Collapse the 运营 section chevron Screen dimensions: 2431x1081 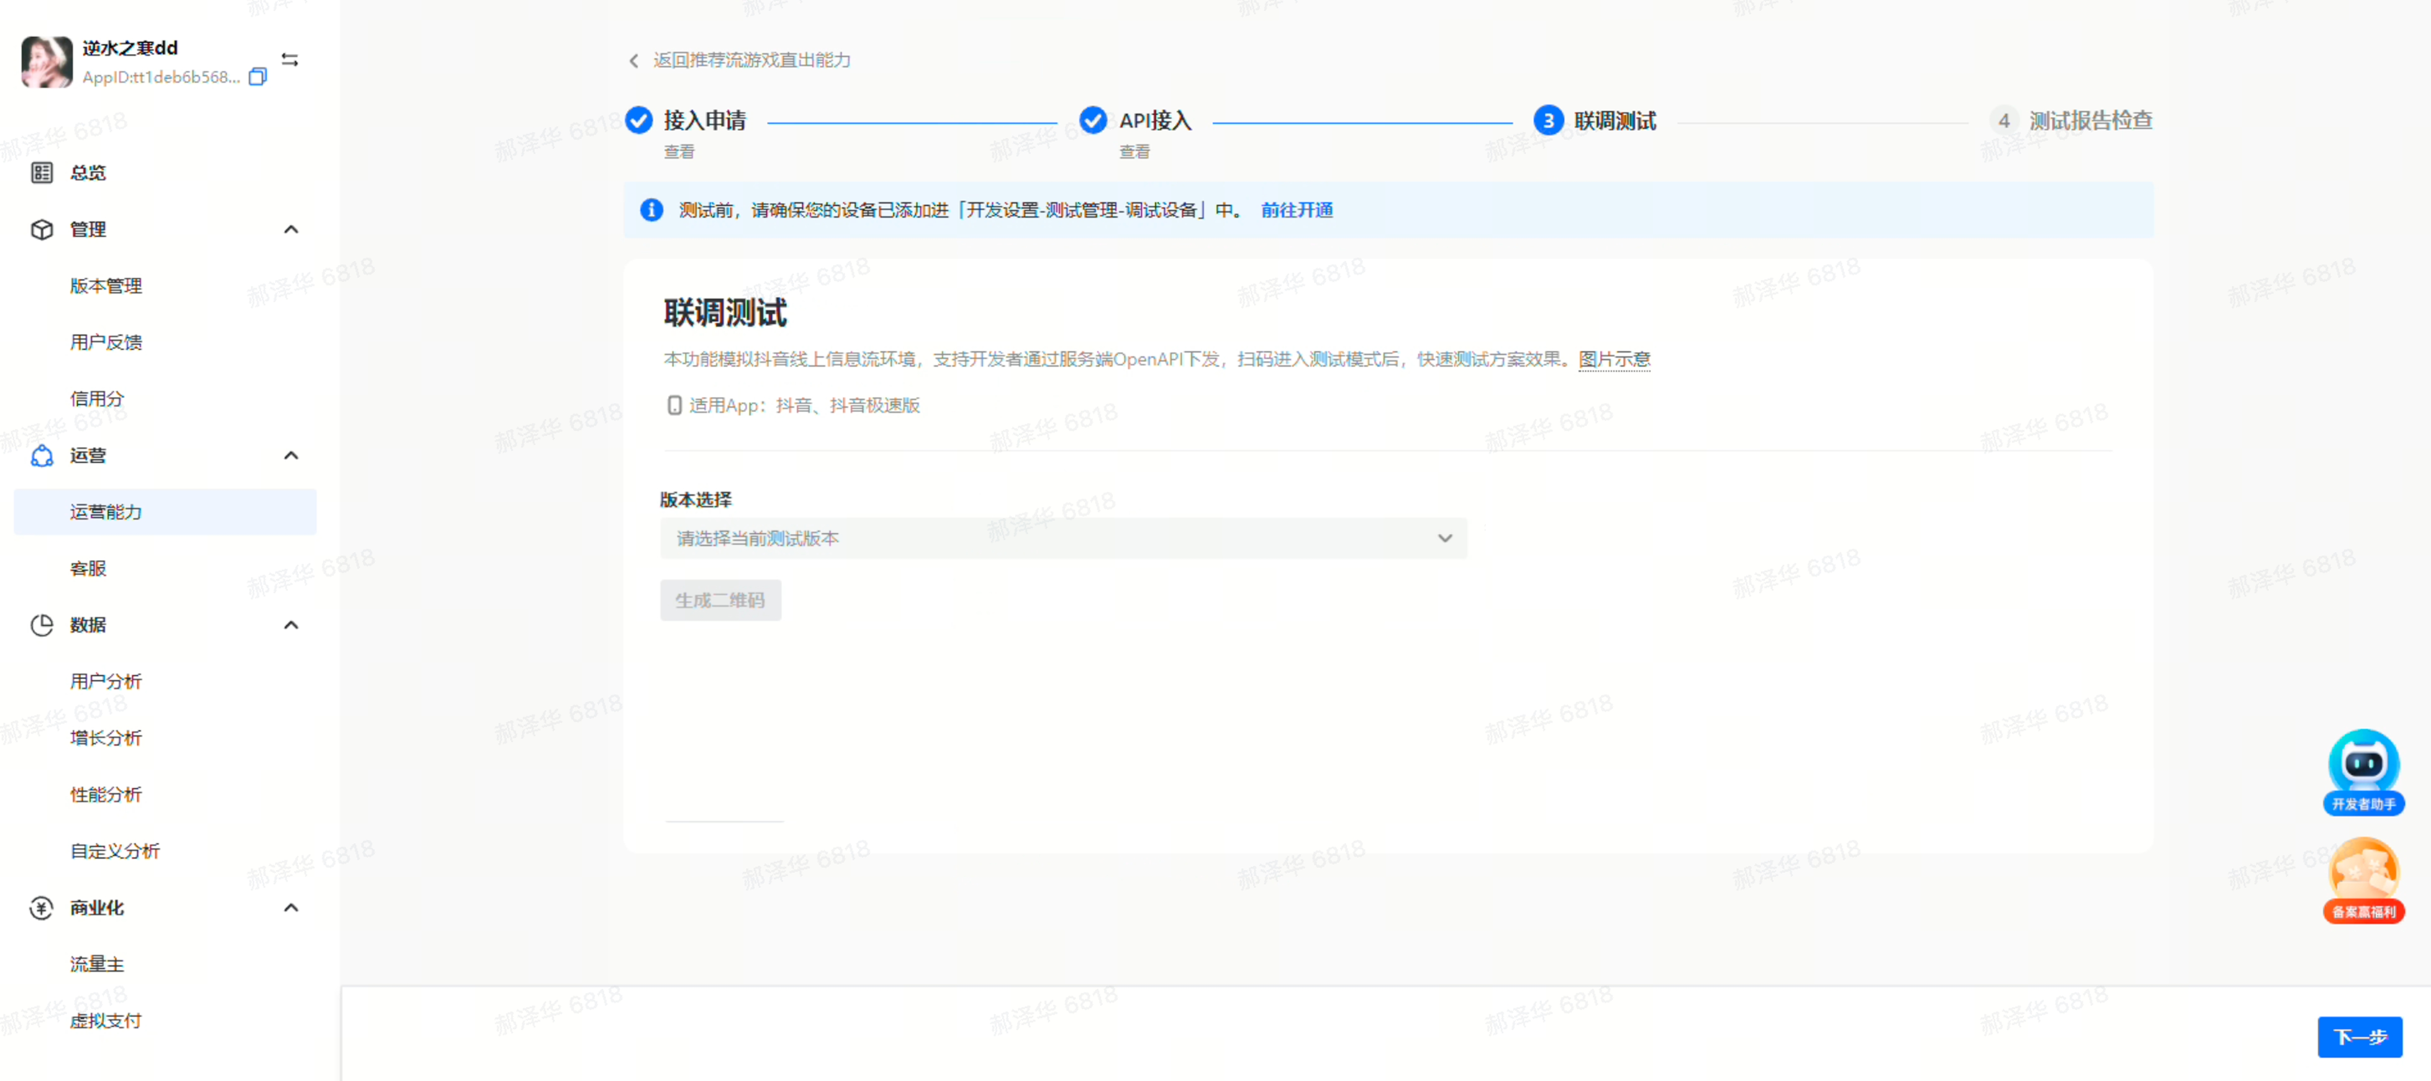[291, 455]
